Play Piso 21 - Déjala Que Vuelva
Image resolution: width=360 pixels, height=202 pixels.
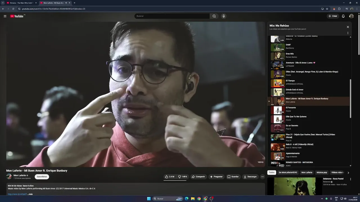pos(309,137)
